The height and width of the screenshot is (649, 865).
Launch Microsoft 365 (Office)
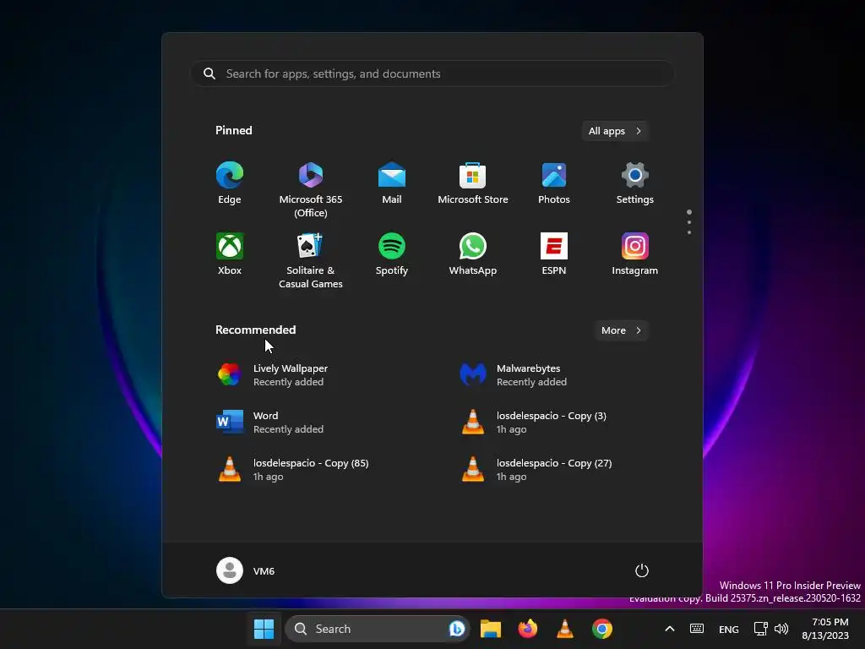click(311, 189)
